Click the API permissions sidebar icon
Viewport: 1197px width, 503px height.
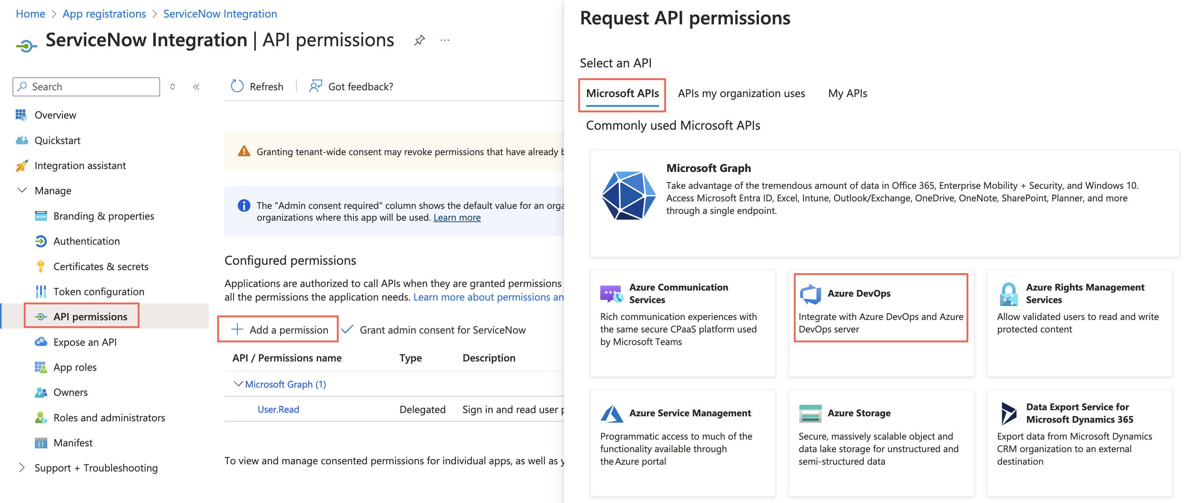(x=41, y=317)
